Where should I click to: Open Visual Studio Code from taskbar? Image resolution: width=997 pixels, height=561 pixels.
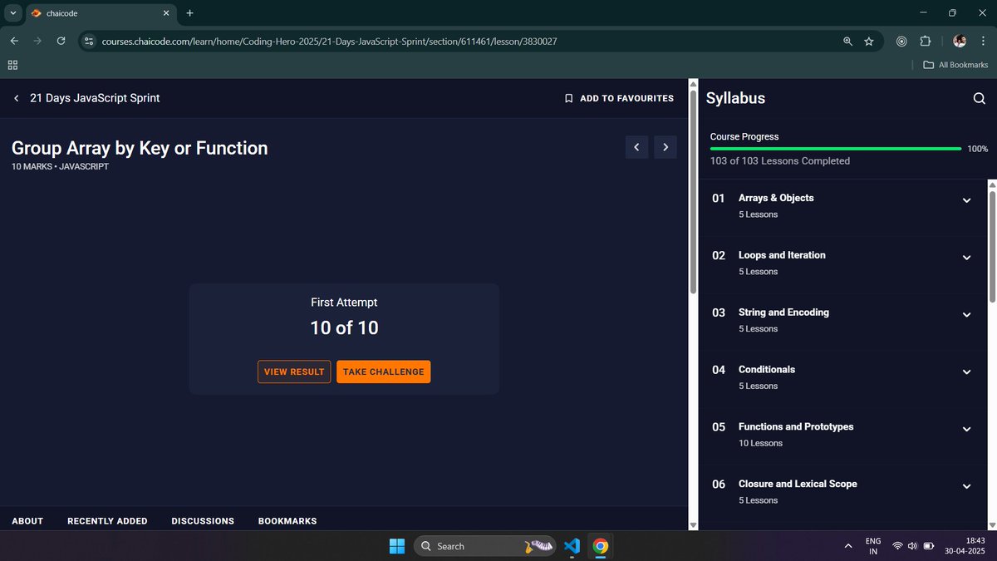click(x=571, y=546)
